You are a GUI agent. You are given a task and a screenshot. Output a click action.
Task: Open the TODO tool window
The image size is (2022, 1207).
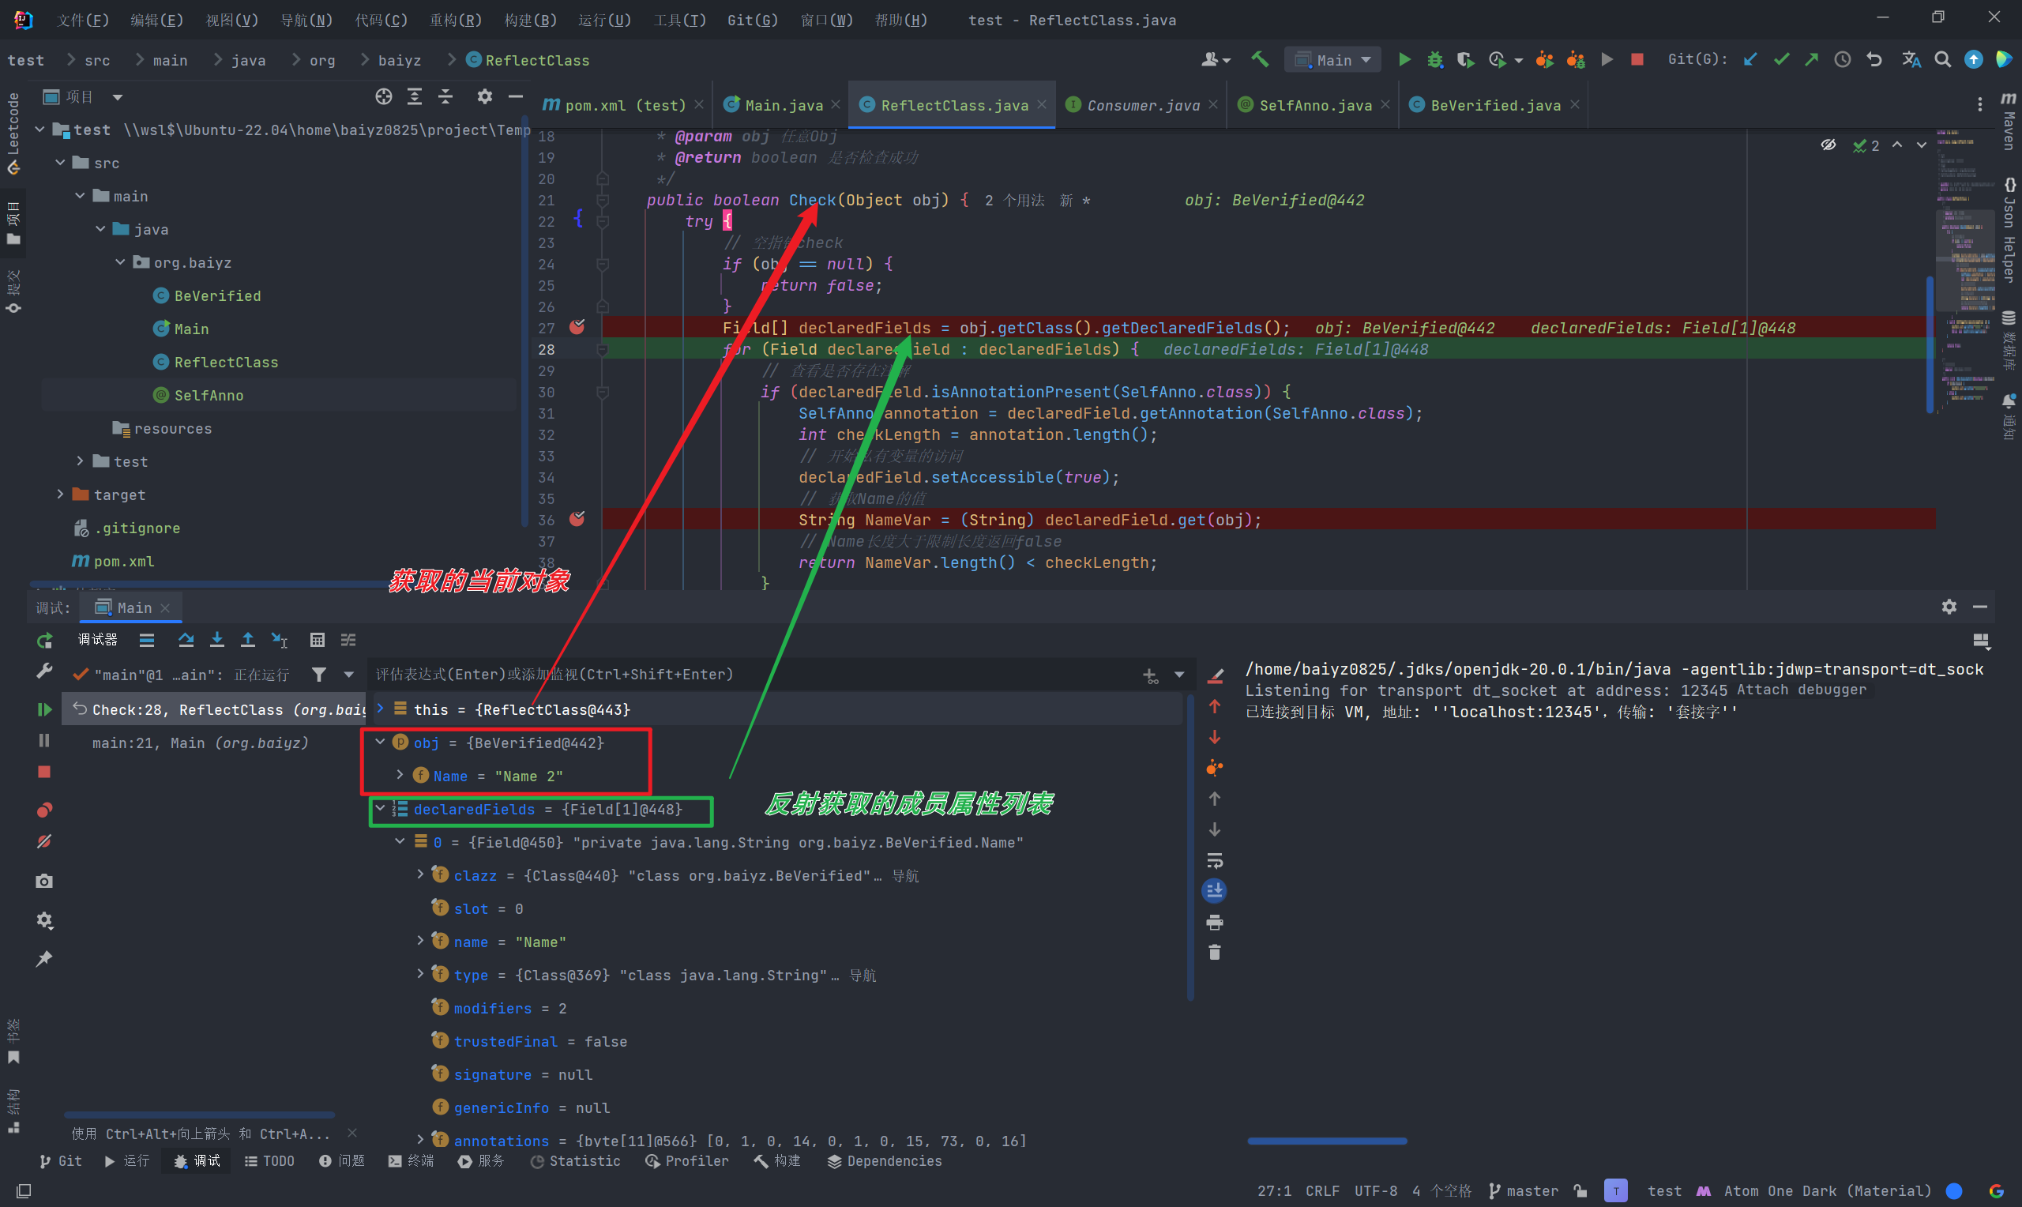tap(270, 1160)
